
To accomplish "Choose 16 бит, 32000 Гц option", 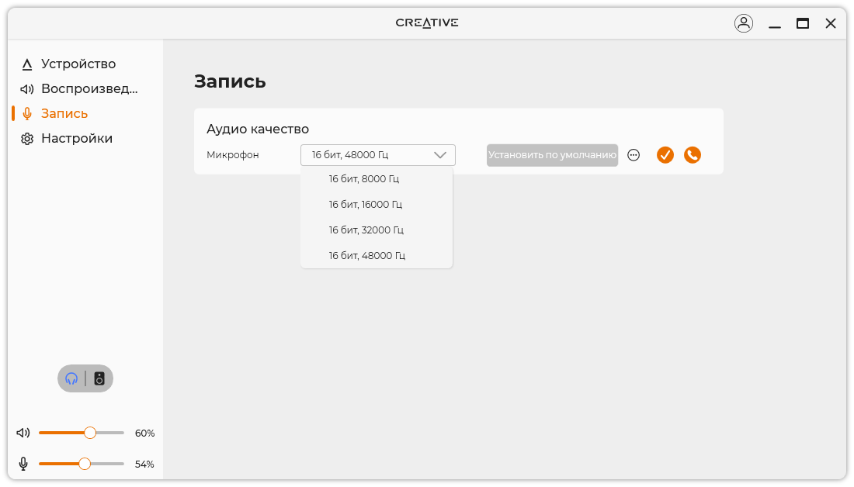I will [366, 230].
